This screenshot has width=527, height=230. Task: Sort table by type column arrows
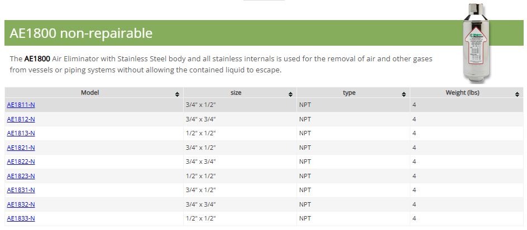404,94
